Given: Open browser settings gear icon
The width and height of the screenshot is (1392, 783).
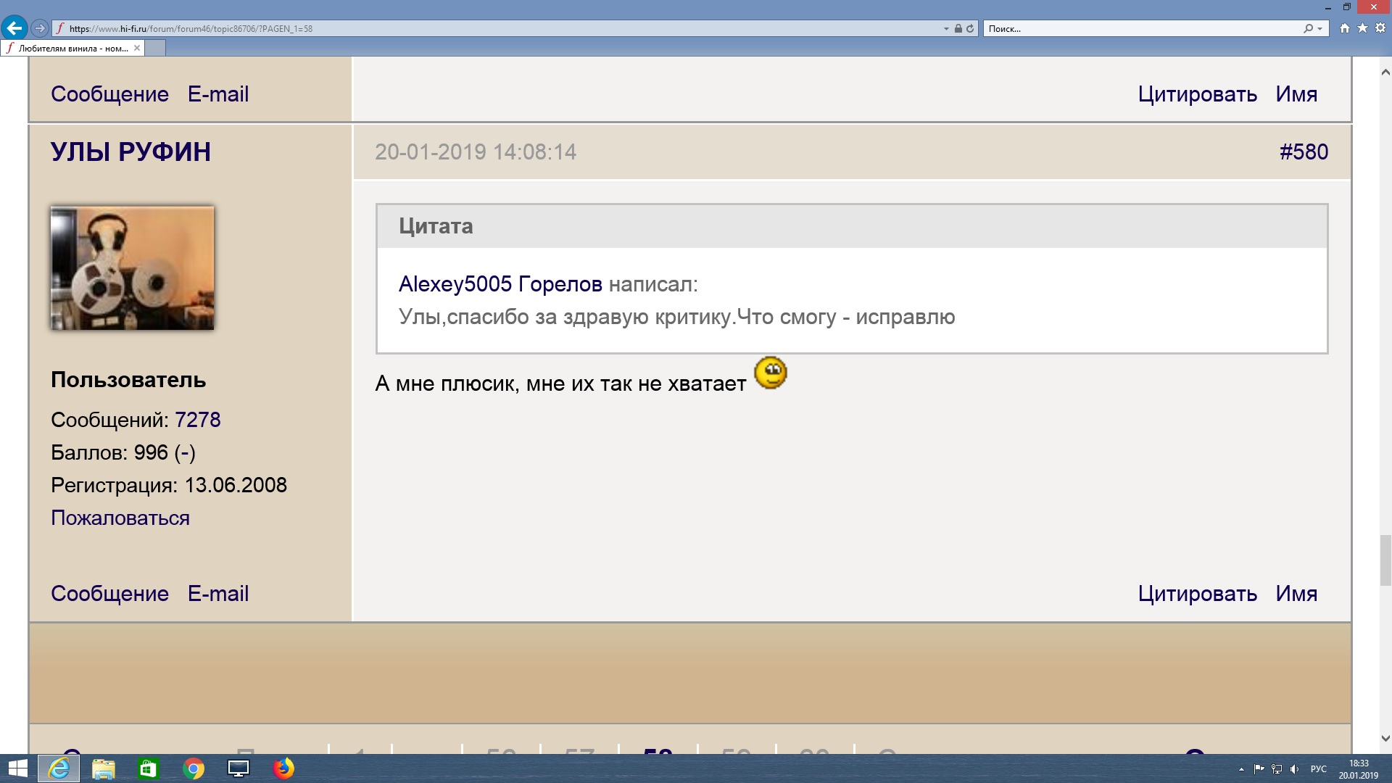Looking at the screenshot, I should click(1380, 28).
